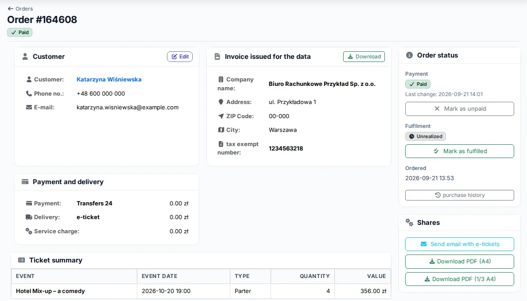The image size is (527, 301).
Task: Click the clock icon in Unrealized badge
Action: point(412,136)
